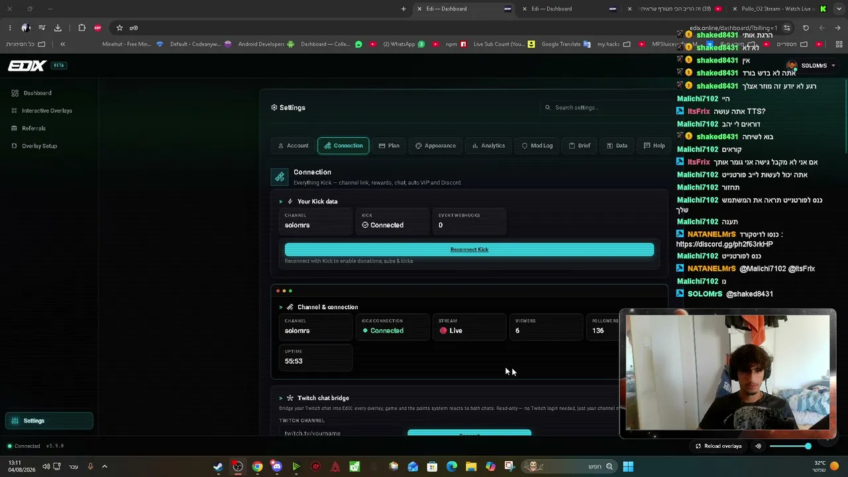
Task: Switch to the Appearance tab
Action: click(435, 146)
